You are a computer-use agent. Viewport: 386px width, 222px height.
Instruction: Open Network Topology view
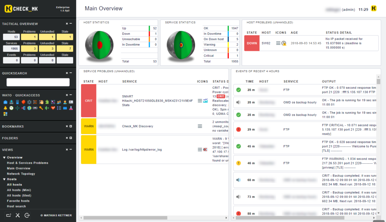click(21, 174)
